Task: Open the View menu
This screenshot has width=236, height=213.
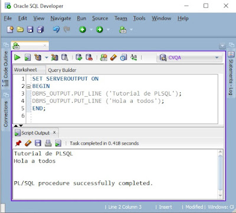Action: (x=39, y=18)
